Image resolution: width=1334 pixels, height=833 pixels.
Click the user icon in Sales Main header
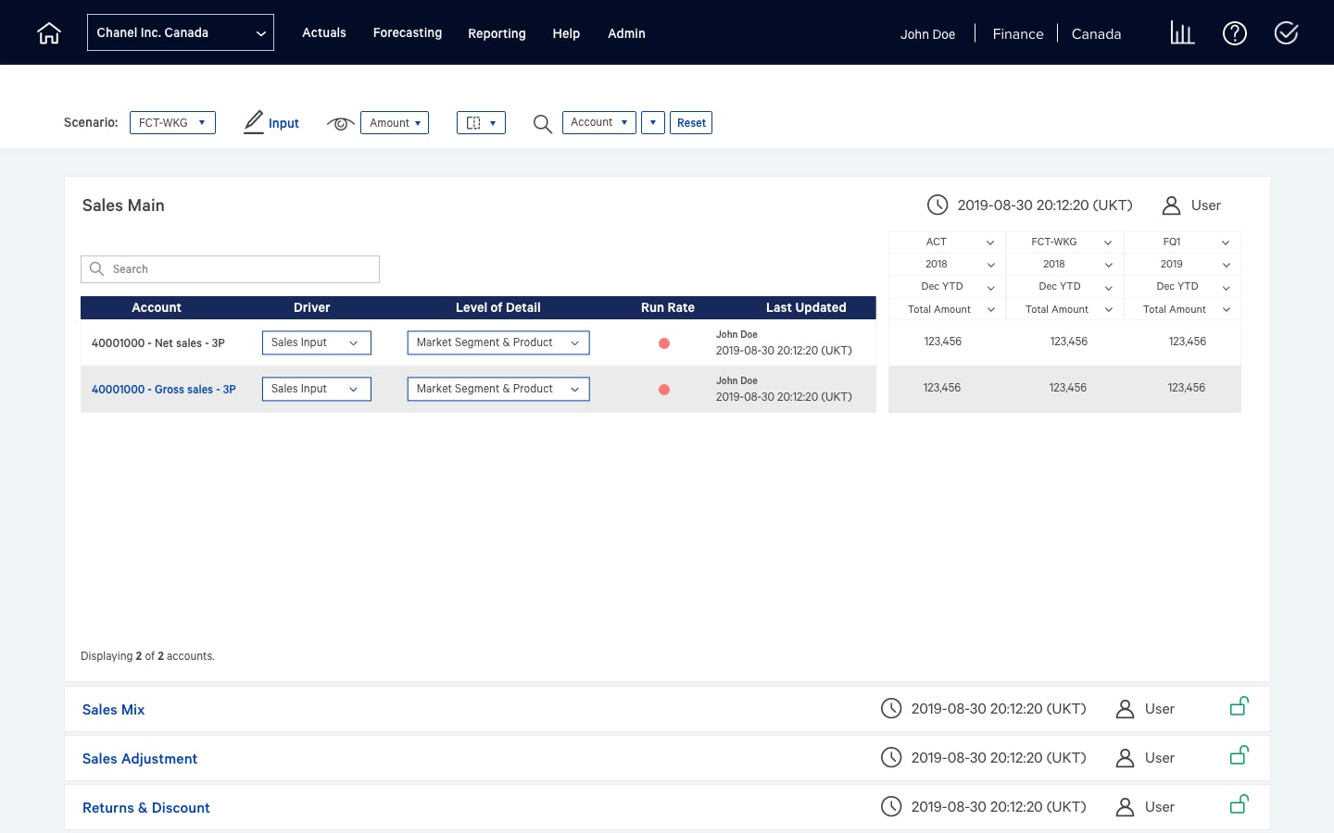coord(1171,205)
